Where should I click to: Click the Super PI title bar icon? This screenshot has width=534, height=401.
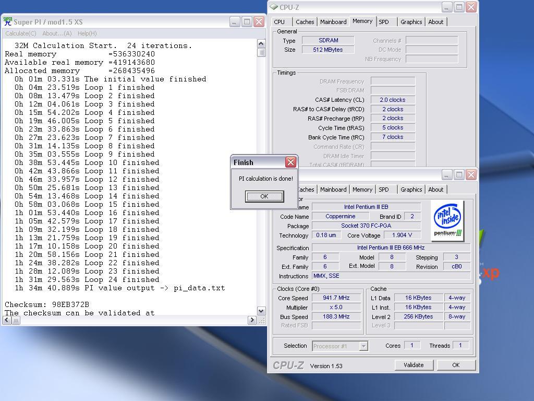click(7, 21)
